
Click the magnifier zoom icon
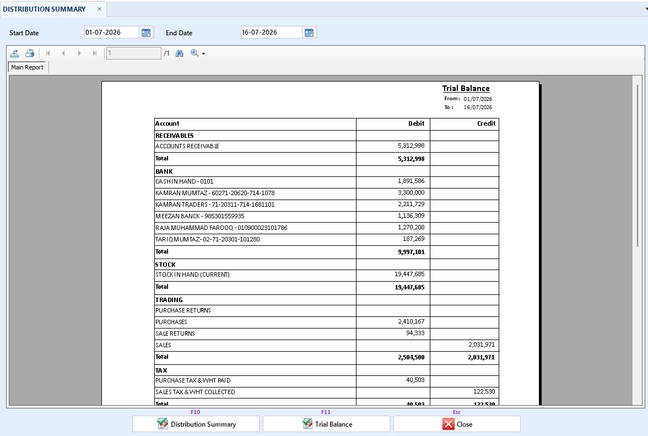point(195,53)
